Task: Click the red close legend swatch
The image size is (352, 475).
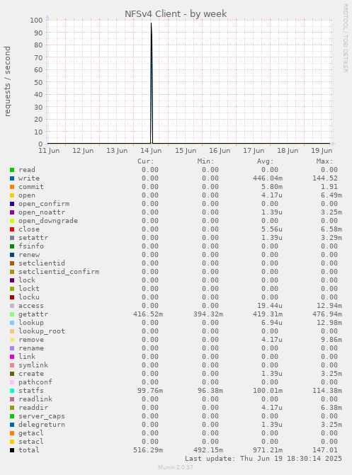Action: pyautogui.click(x=12, y=229)
